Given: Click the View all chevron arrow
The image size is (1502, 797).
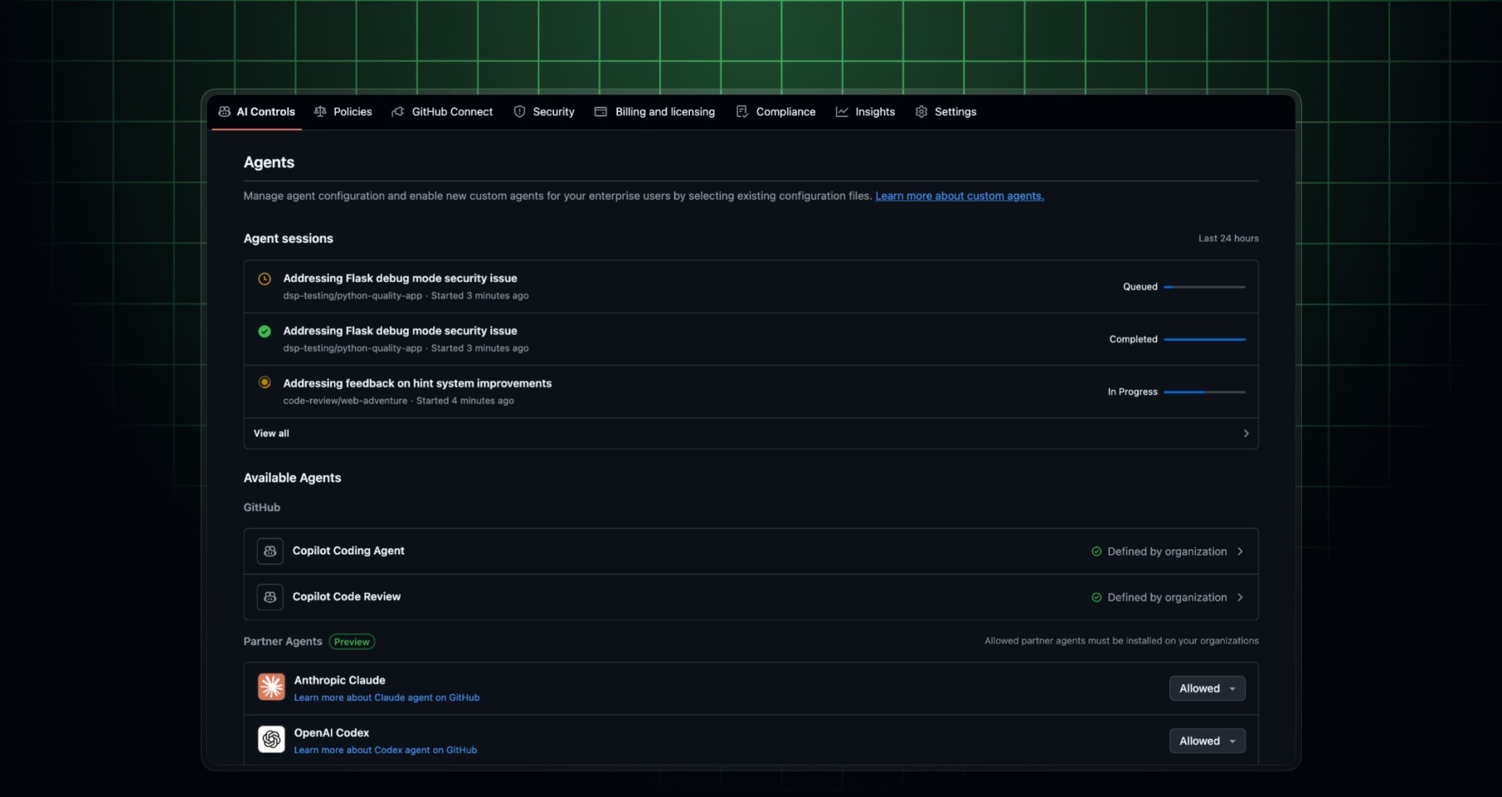Looking at the screenshot, I should coord(1246,433).
